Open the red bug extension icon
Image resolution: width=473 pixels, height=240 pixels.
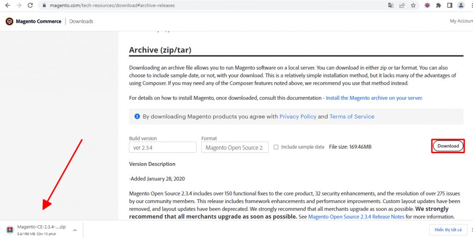point(427,6)
